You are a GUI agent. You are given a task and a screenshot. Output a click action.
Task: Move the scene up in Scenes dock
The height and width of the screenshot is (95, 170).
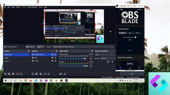[17, 74]
